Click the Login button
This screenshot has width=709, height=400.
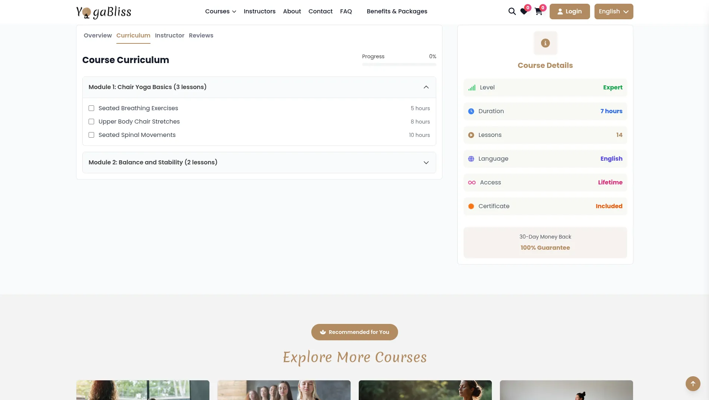pyautogui.click(x=569, y=12)
